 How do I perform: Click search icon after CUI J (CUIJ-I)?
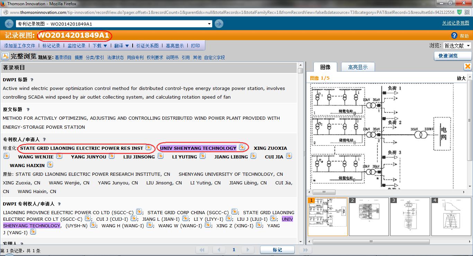pos(133,218)
